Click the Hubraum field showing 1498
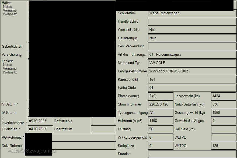 (161, 121)
